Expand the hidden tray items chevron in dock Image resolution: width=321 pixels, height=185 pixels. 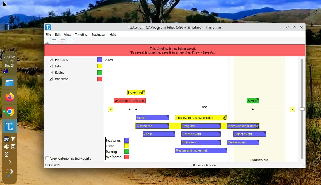point(10,162)
